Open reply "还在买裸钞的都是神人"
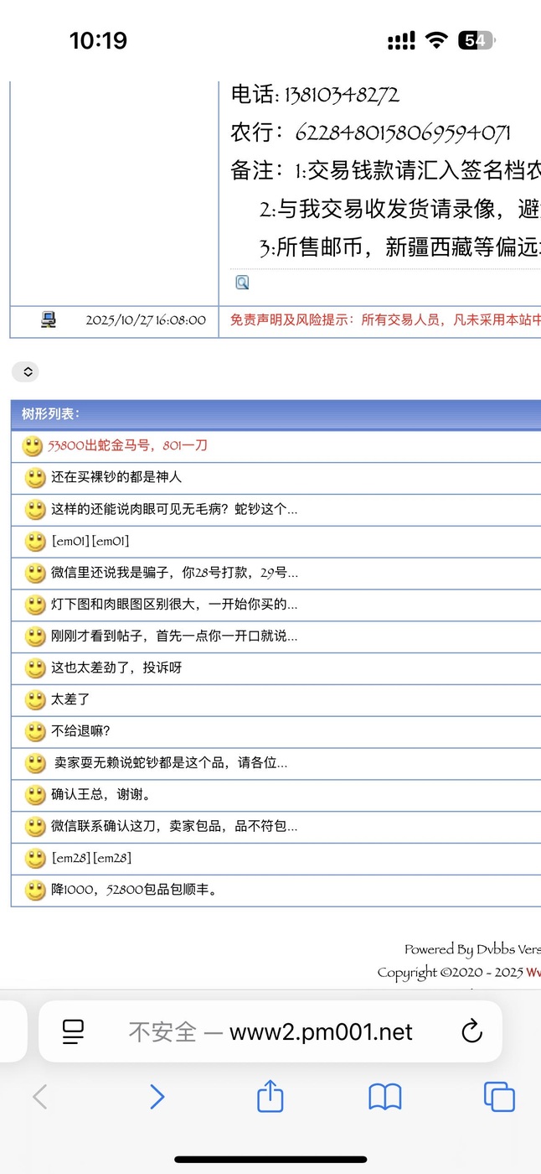 point(116,477)
